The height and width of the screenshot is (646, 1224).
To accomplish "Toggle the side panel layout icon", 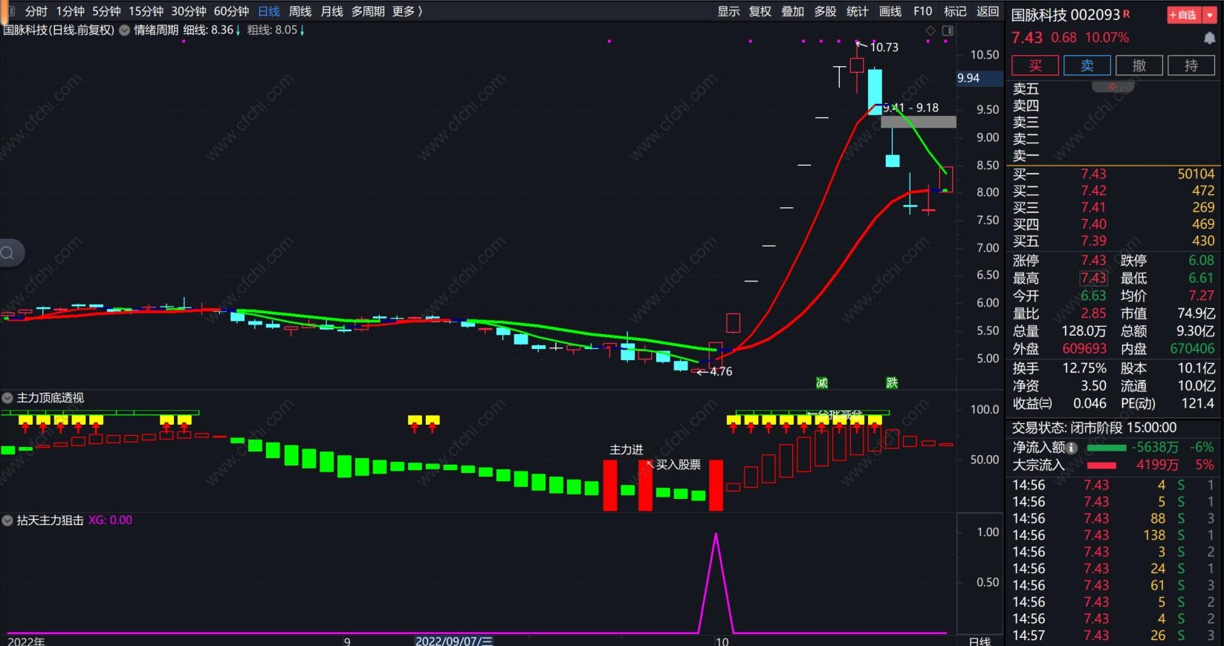I will coord(948,30).
